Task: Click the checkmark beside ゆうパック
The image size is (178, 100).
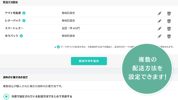Action: coord(21,36)
